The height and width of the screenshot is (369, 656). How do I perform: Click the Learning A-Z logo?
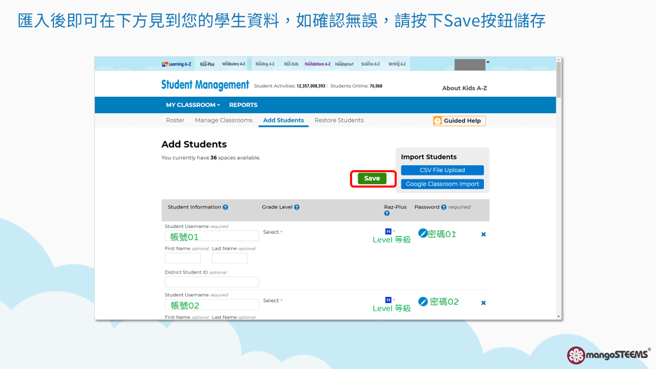[x=176, y=64]
